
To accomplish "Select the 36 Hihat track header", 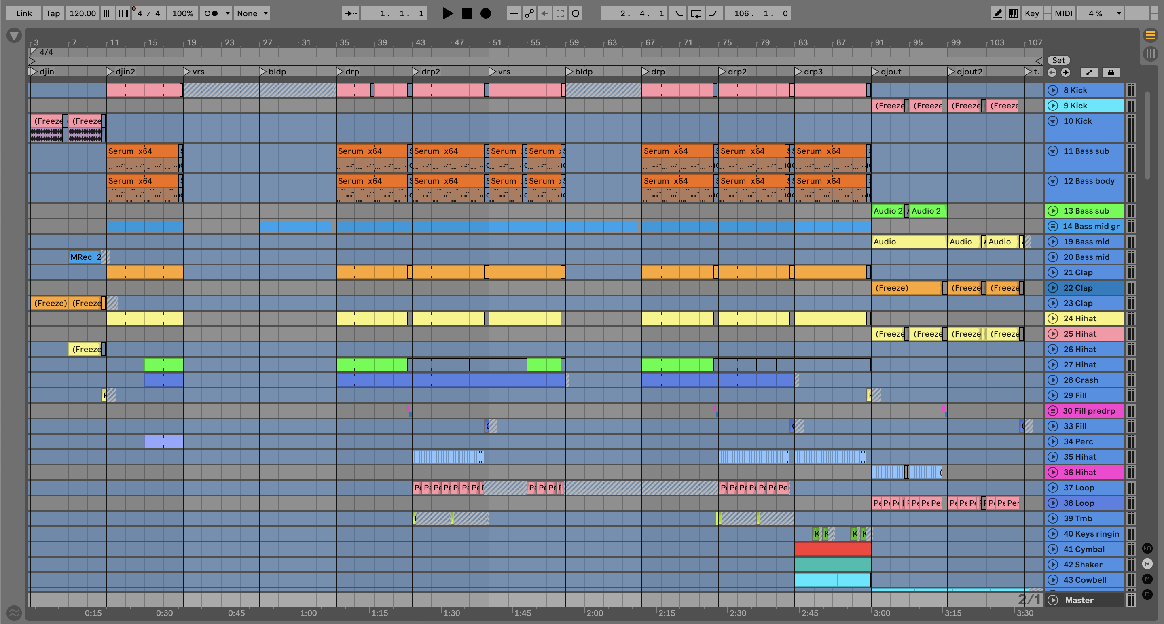I will [x=1084, y=472].
